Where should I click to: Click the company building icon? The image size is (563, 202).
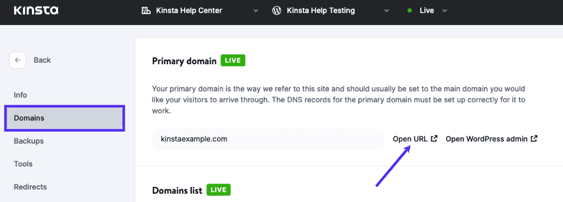[x=146, y=11]
